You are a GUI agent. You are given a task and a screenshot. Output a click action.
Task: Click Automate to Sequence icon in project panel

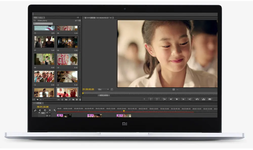pos(66,99)
